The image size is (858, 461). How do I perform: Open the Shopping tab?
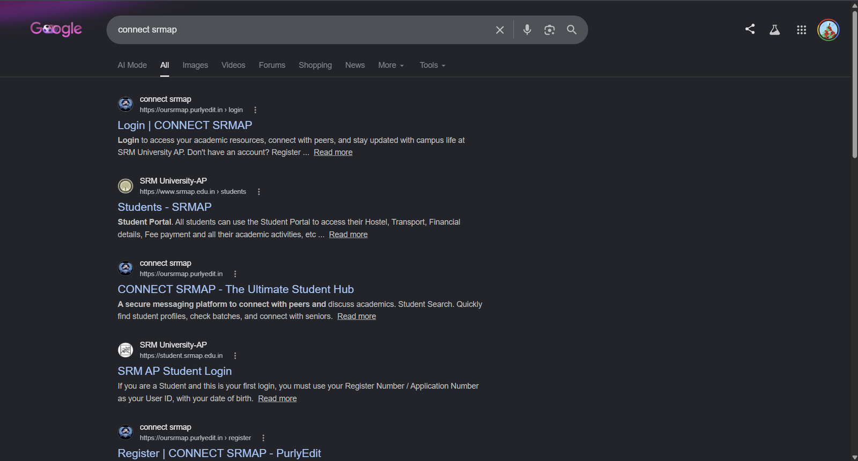click(315, 65)
